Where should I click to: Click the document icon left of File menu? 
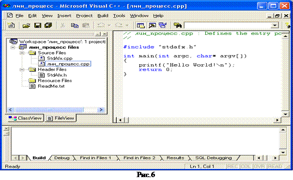pos(10,15)
